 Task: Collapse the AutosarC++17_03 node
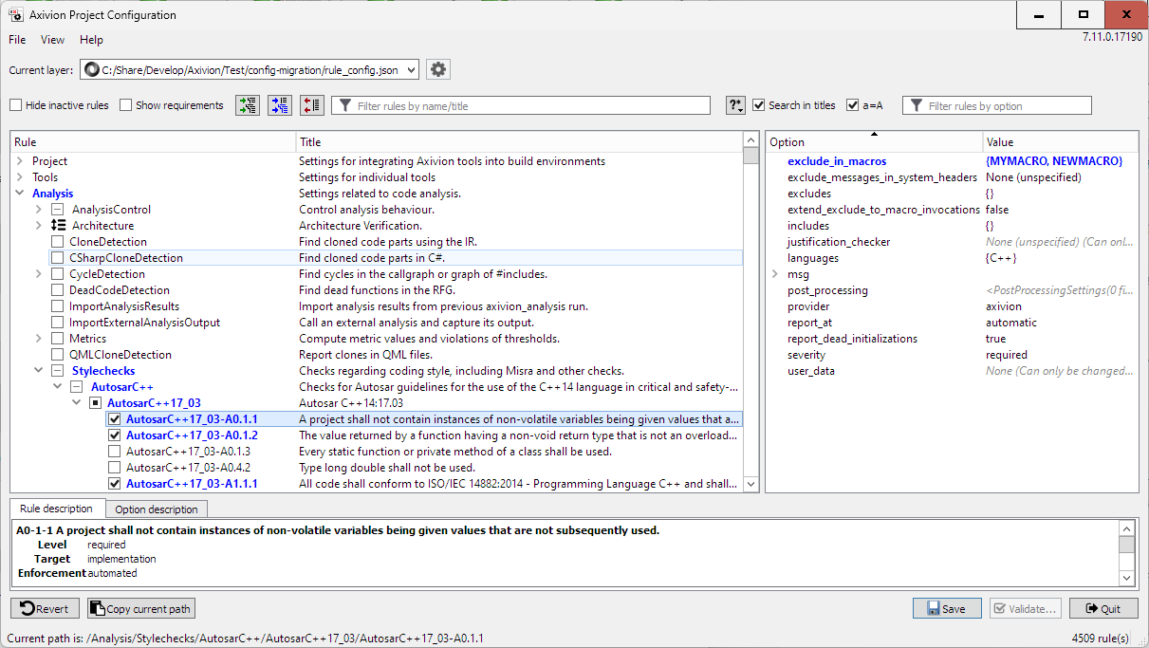pos(77,403)
